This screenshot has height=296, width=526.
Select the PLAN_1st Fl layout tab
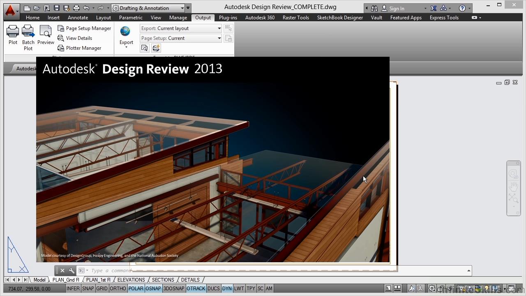pyautogui.click(x=98, y=280)
